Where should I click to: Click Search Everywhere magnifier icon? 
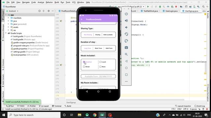click(203, 7)
